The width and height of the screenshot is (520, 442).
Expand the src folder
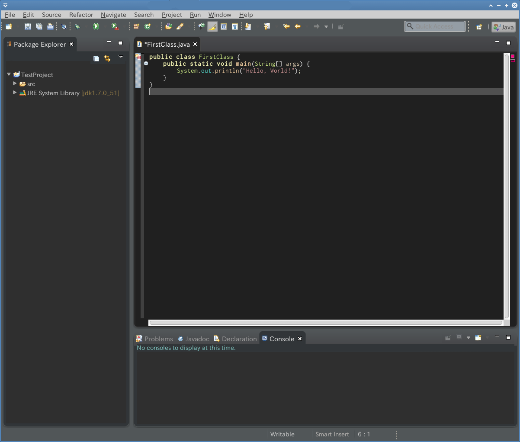pyautogui.click(x=15, y=84)
